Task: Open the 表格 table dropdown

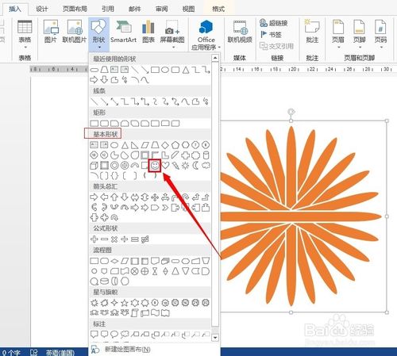Action: point(25,34)
